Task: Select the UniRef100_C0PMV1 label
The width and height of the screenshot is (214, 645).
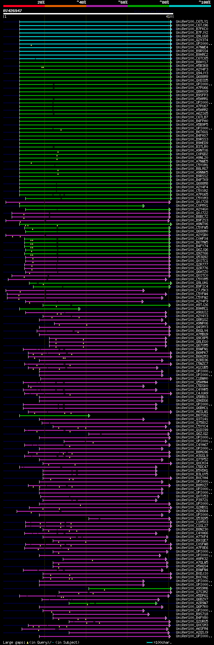Action: (192, 205)
